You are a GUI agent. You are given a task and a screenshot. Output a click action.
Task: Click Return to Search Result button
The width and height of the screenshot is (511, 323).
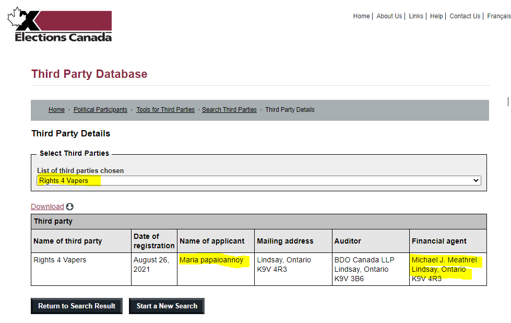[77, 306]
